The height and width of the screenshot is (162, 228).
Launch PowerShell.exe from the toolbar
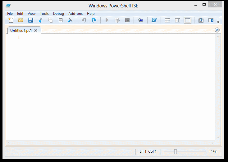click(x=154, y=20)
